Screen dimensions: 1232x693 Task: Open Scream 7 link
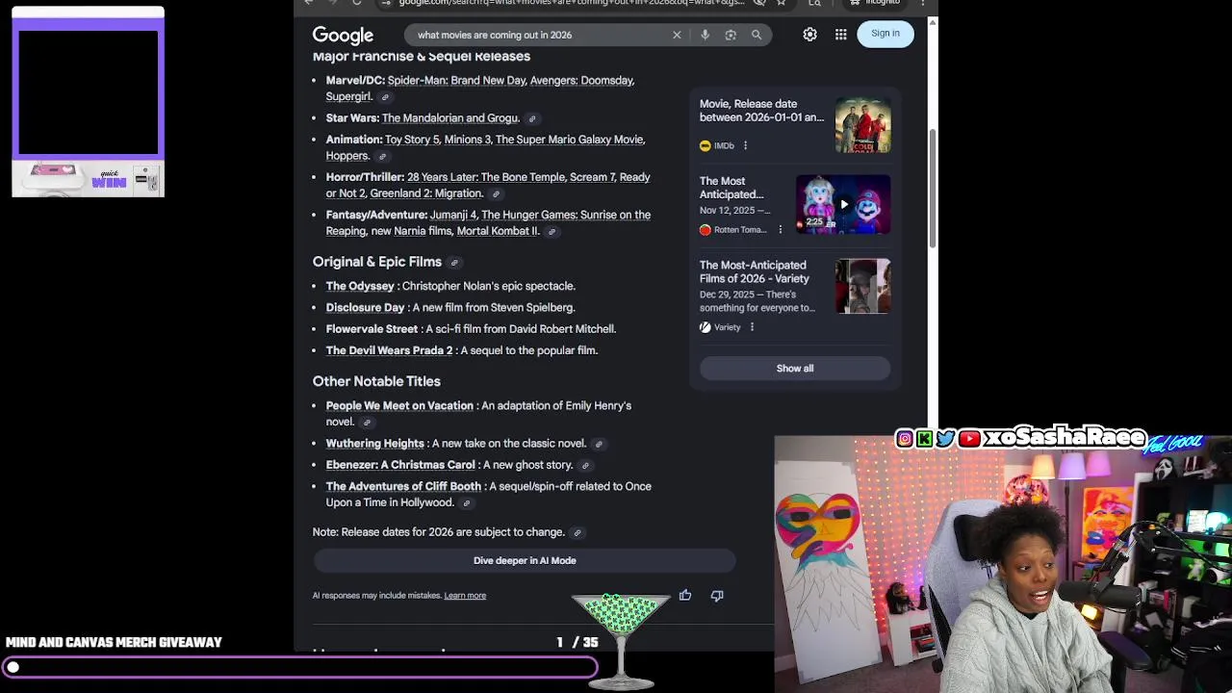point(592,177)
